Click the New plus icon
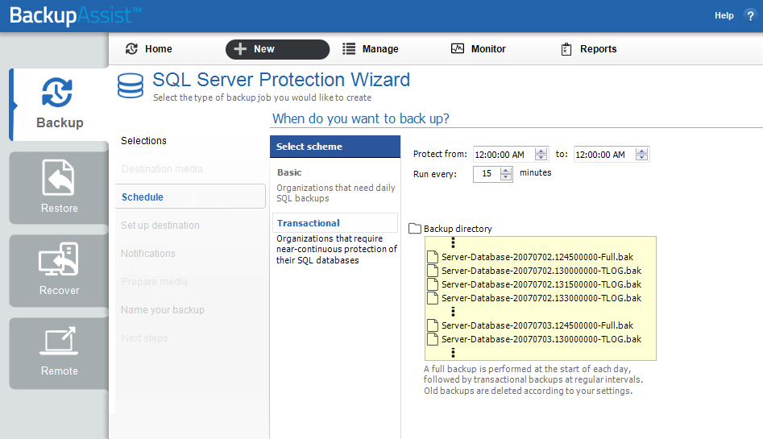763x439 pixels. click(240, 48)
